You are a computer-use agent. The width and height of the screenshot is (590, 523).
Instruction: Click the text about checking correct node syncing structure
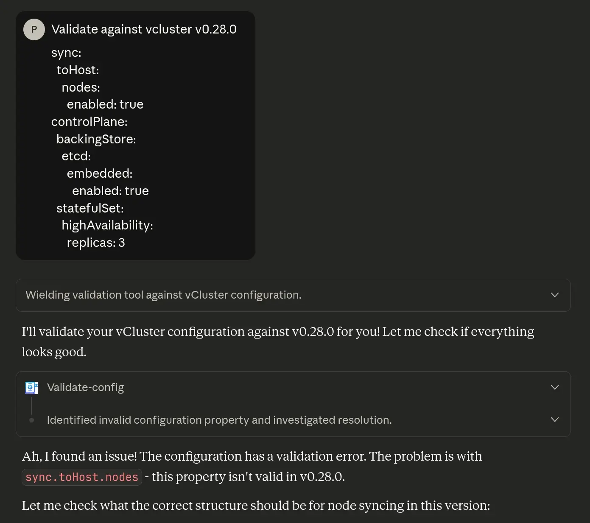pyautogui.click(x=256, y=505)
